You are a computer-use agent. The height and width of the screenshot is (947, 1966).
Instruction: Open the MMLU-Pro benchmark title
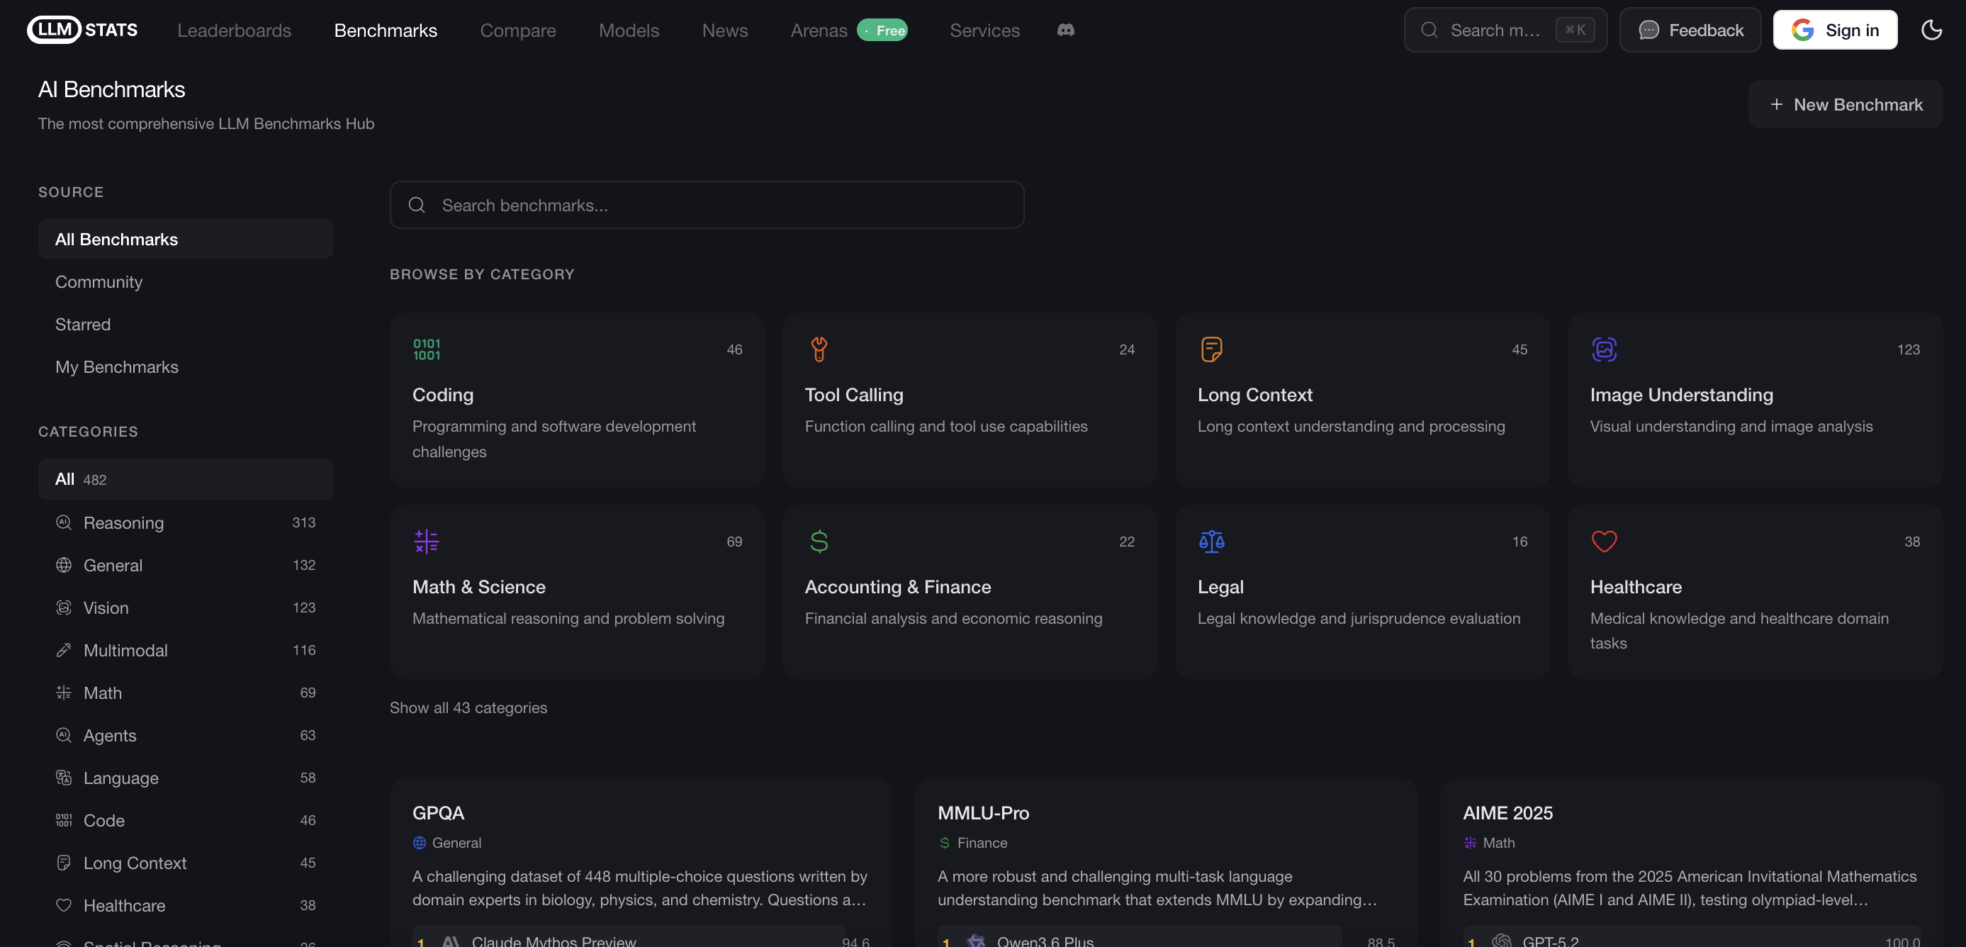[983, 813]
